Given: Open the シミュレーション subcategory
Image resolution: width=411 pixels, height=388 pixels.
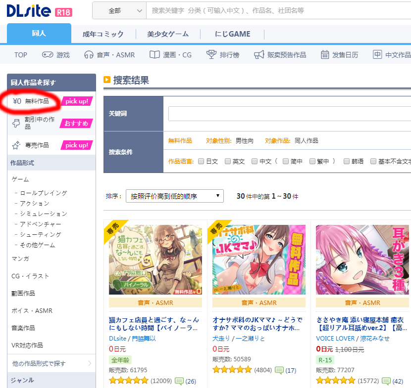Looking at the screenshot, I should [x=44, y=214].
